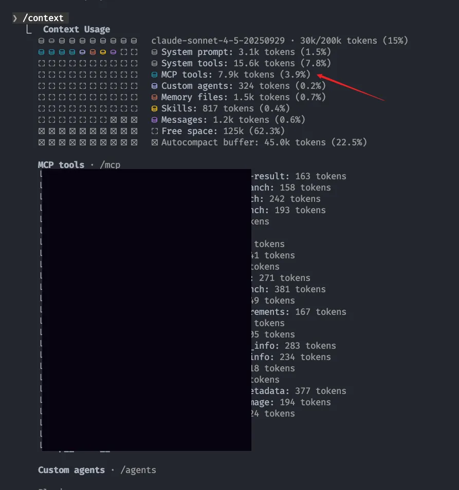Select the MCP tools section heading
Viewport: 459px width, 490px height.
point(61,165)
